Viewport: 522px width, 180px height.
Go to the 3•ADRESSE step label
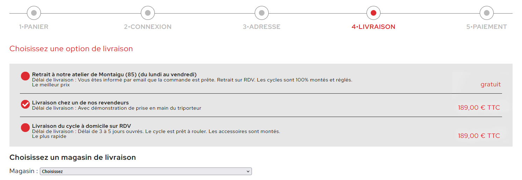(262, 27)
